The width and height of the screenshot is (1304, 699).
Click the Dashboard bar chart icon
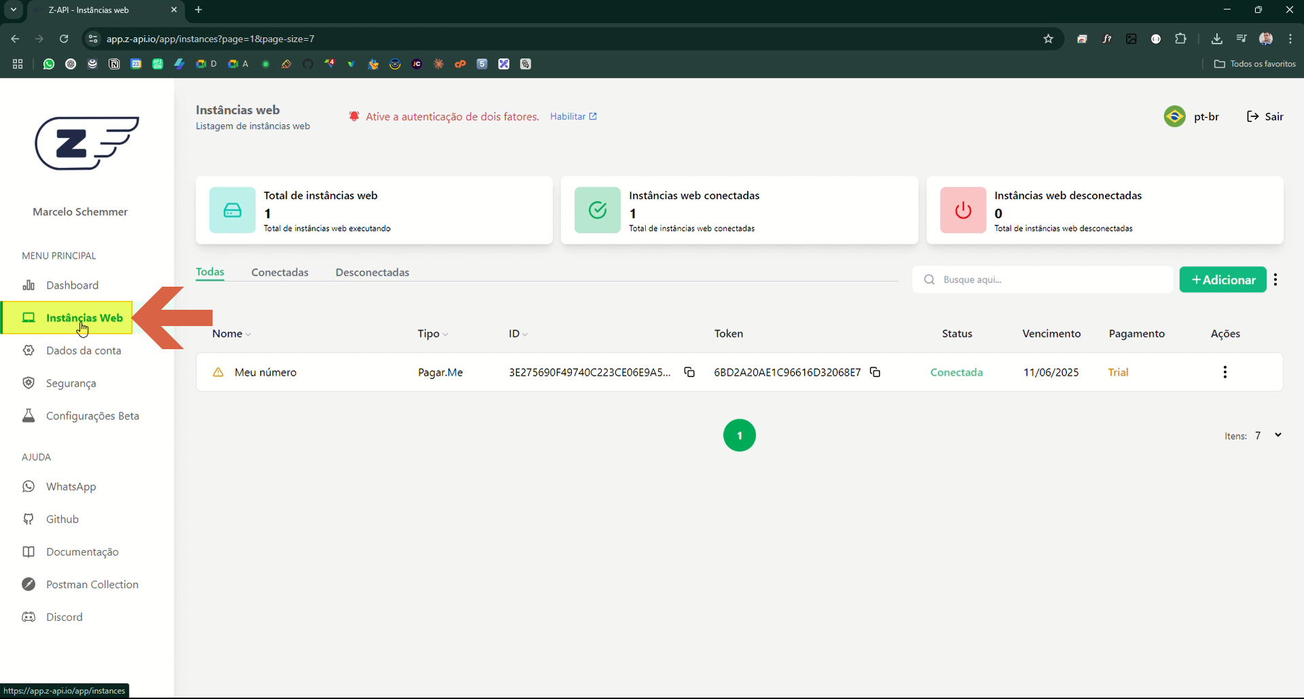coord(29,285)
